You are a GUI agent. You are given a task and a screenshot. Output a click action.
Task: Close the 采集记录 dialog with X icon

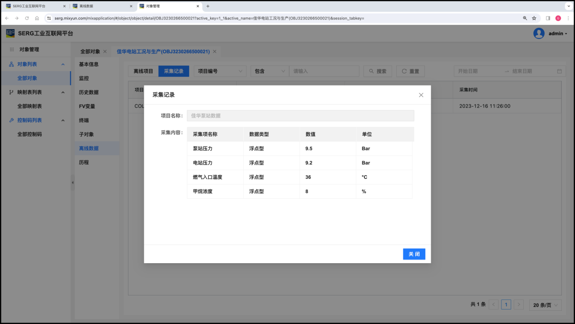[x=421, y=95]
